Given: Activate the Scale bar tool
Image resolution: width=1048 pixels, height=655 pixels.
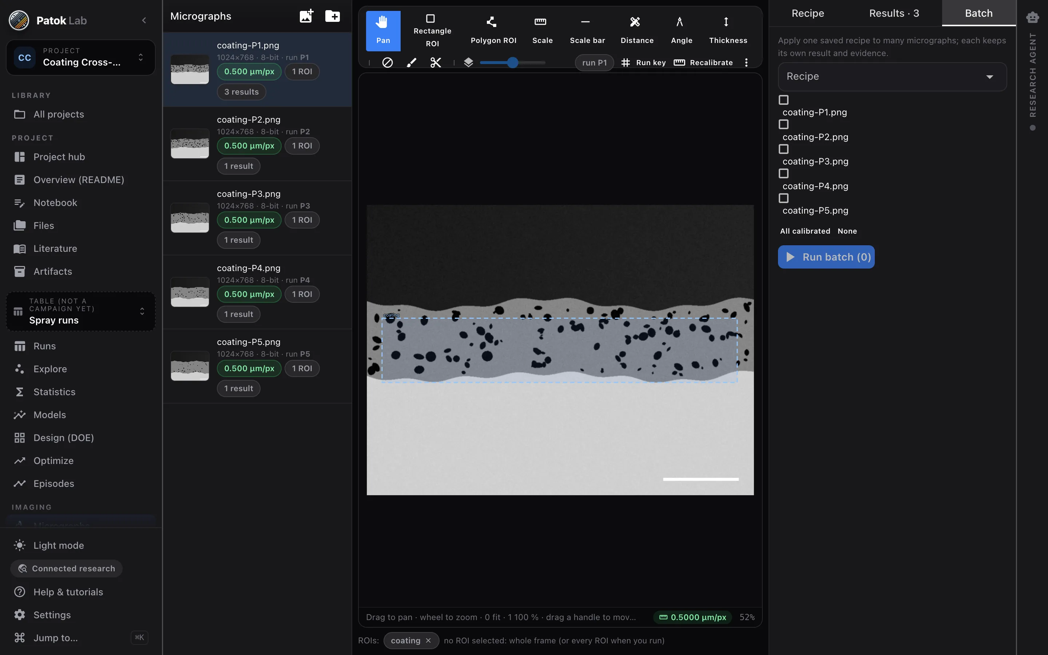Looking at the screenshot, I should pos(587,30).
